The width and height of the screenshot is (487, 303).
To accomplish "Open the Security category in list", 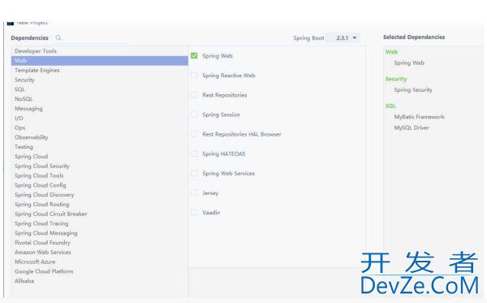I will click(99, 80).
